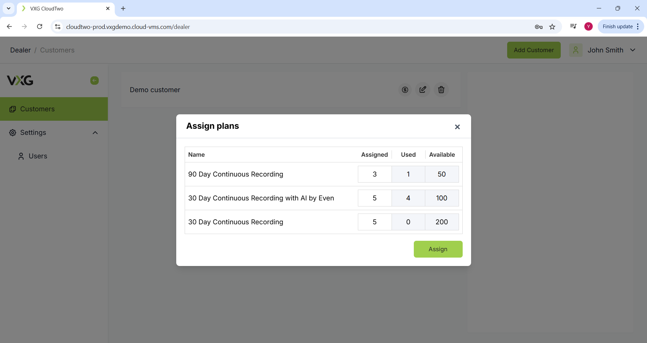Open the saved passwords key icon

[538, 27]
